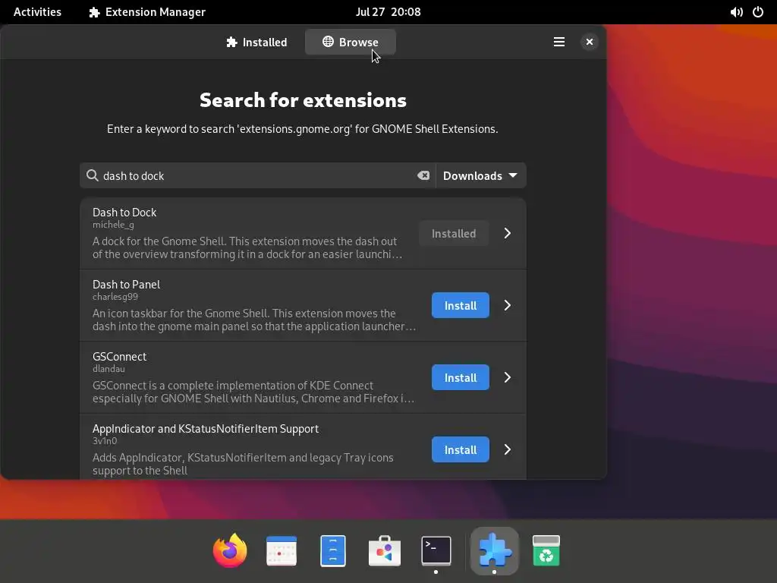Click author name charlesg99

pyautogui.click(x=115, y=297)
